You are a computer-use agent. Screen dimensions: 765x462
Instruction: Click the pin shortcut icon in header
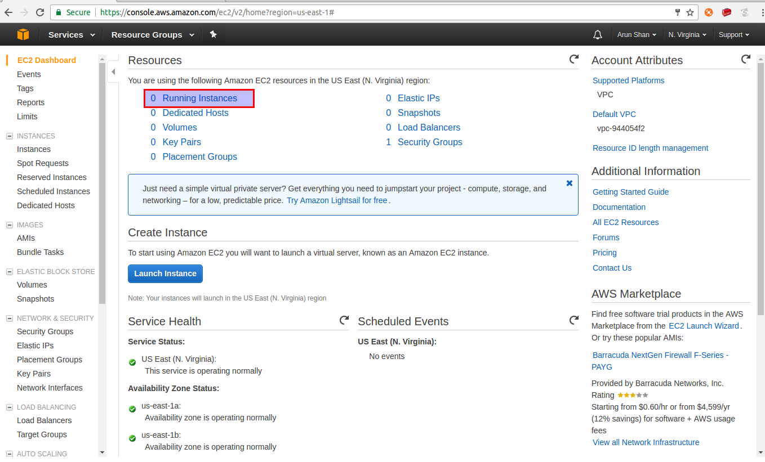(213, 34)
